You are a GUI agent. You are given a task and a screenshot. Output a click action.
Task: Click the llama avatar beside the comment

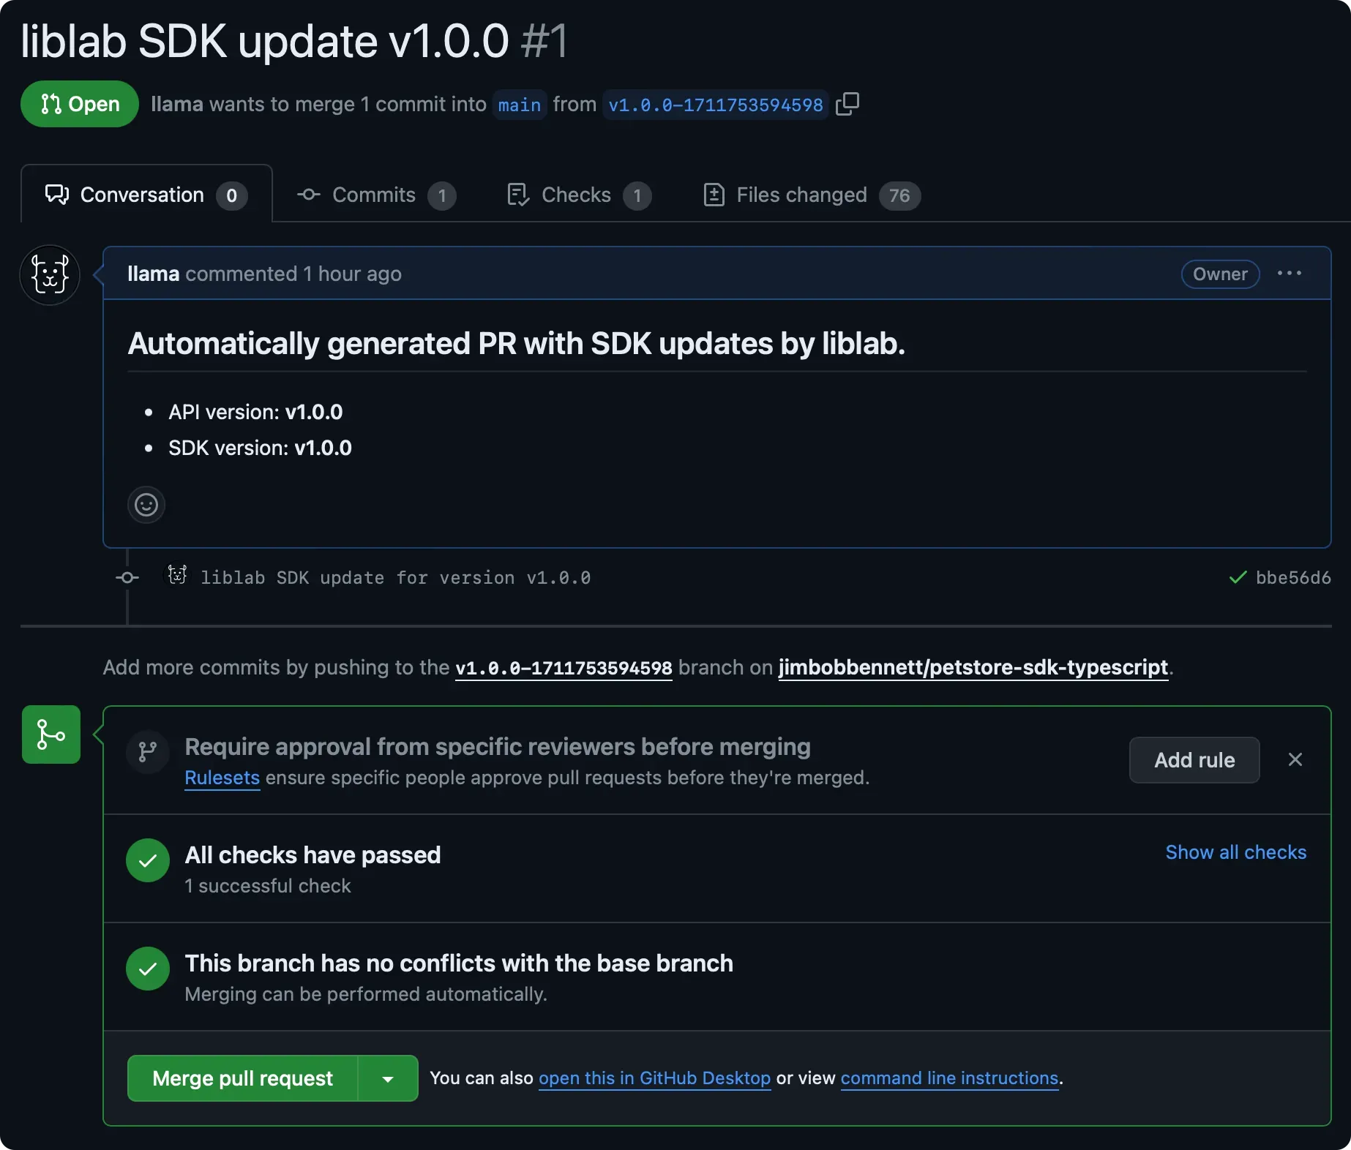tap(50, 275)
